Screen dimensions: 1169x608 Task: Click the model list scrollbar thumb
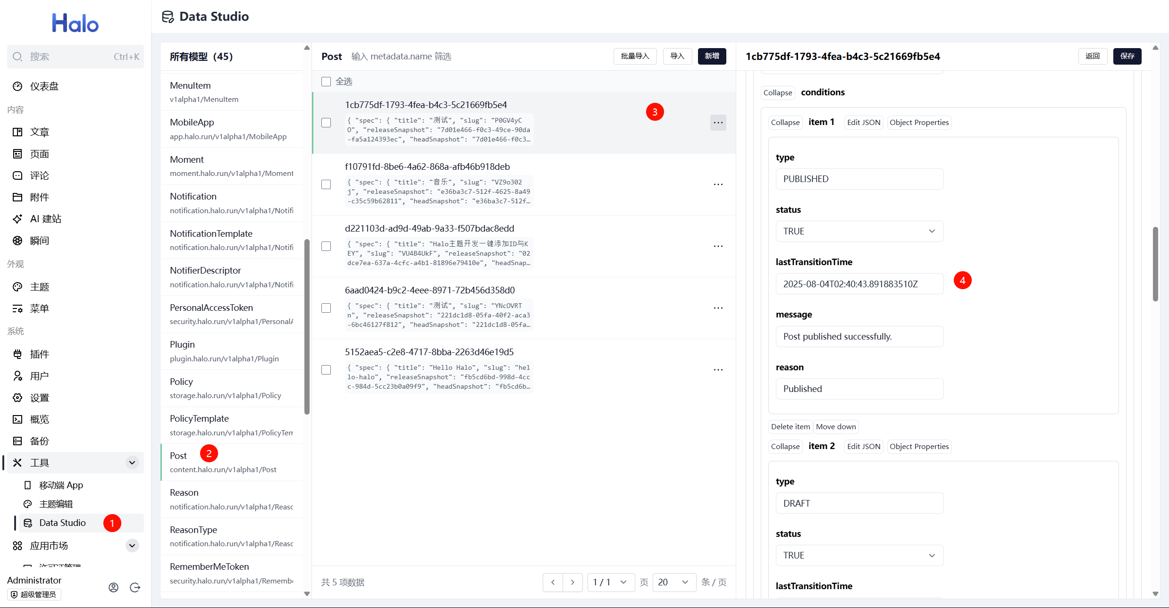pos(307,327)
